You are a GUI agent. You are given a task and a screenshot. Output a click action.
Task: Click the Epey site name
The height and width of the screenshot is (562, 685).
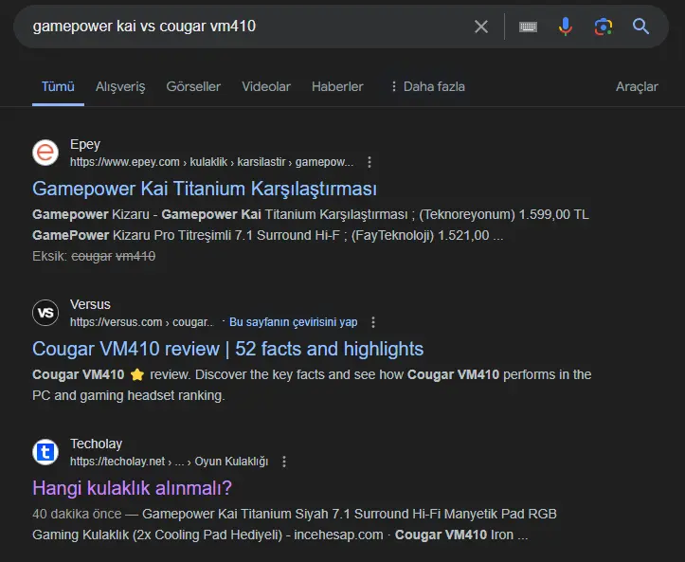[x=85, y=144]
